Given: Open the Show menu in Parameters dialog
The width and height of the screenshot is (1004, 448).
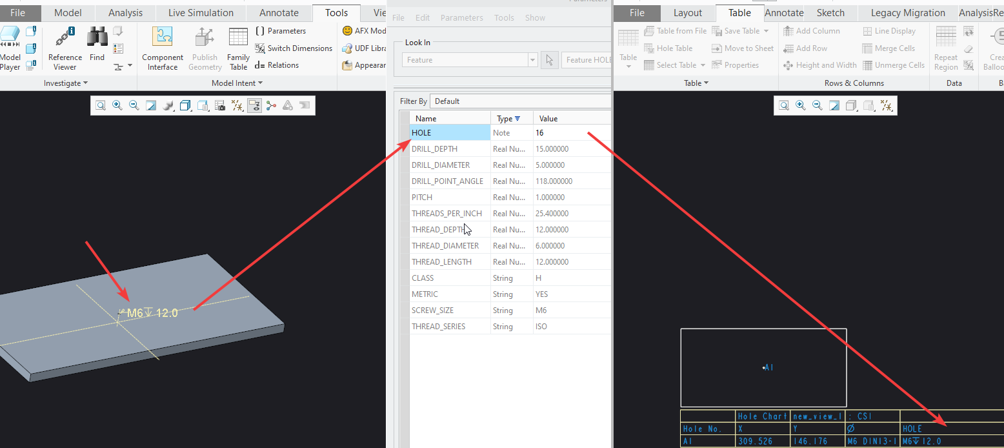Looking at the screenshot, I should [x=535, y=17].
